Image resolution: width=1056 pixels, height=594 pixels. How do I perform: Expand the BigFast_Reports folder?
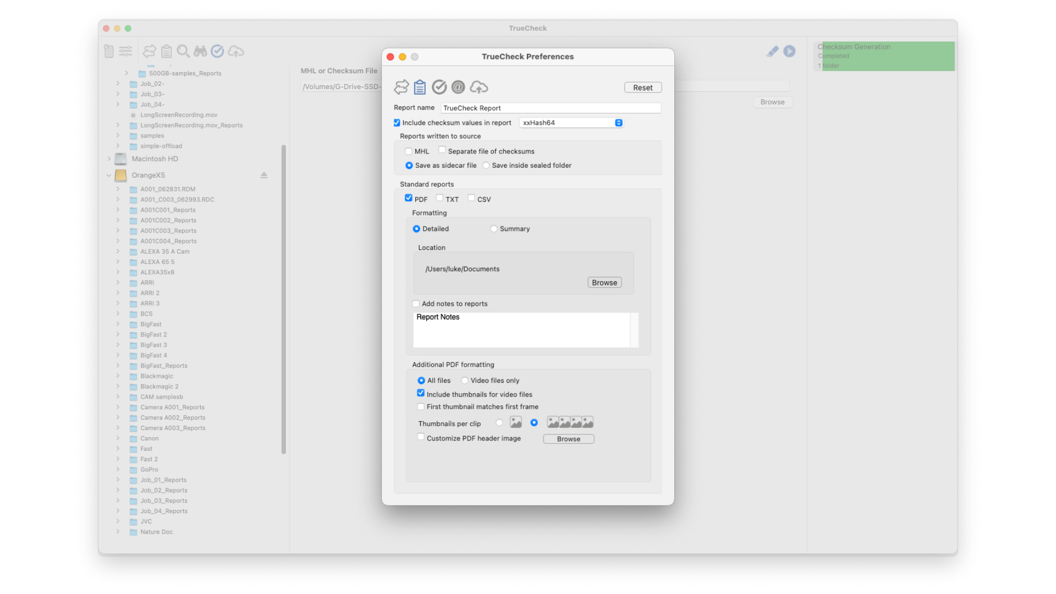pyautogui.click(x=118, y=366)
